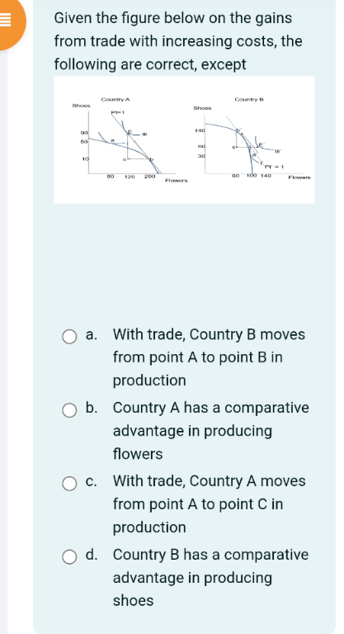The image size is (344, 634).
Task: Open the orange hamburger menu icon
Action: pyautogui.click(x=8, y=20)
